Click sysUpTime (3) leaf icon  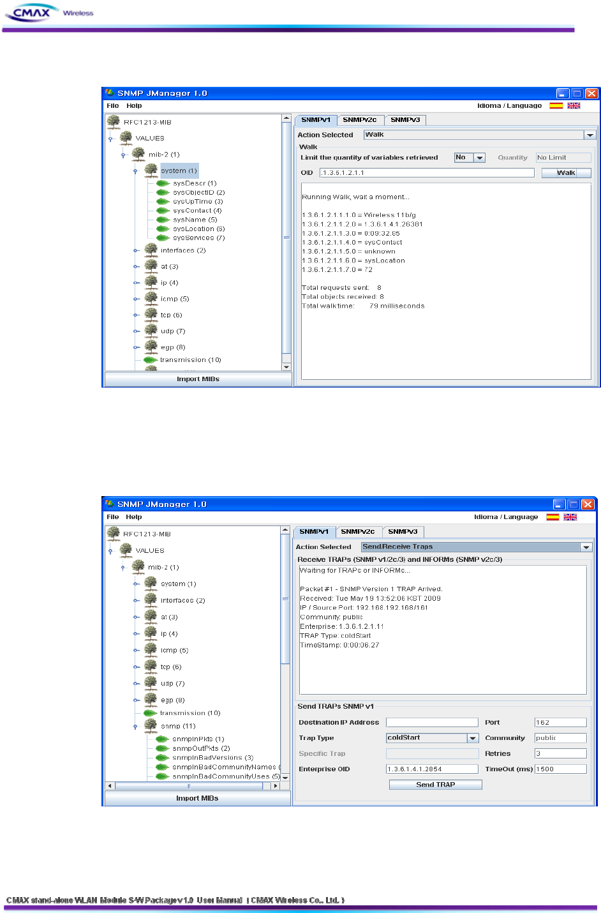point(163,201)
